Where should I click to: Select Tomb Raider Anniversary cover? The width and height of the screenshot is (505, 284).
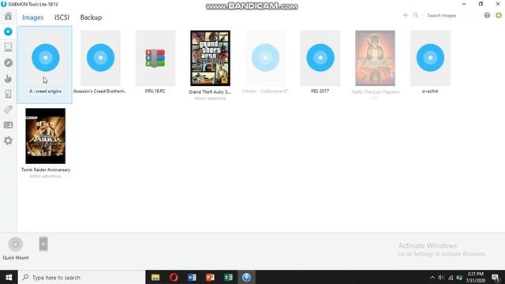[46, 136]
